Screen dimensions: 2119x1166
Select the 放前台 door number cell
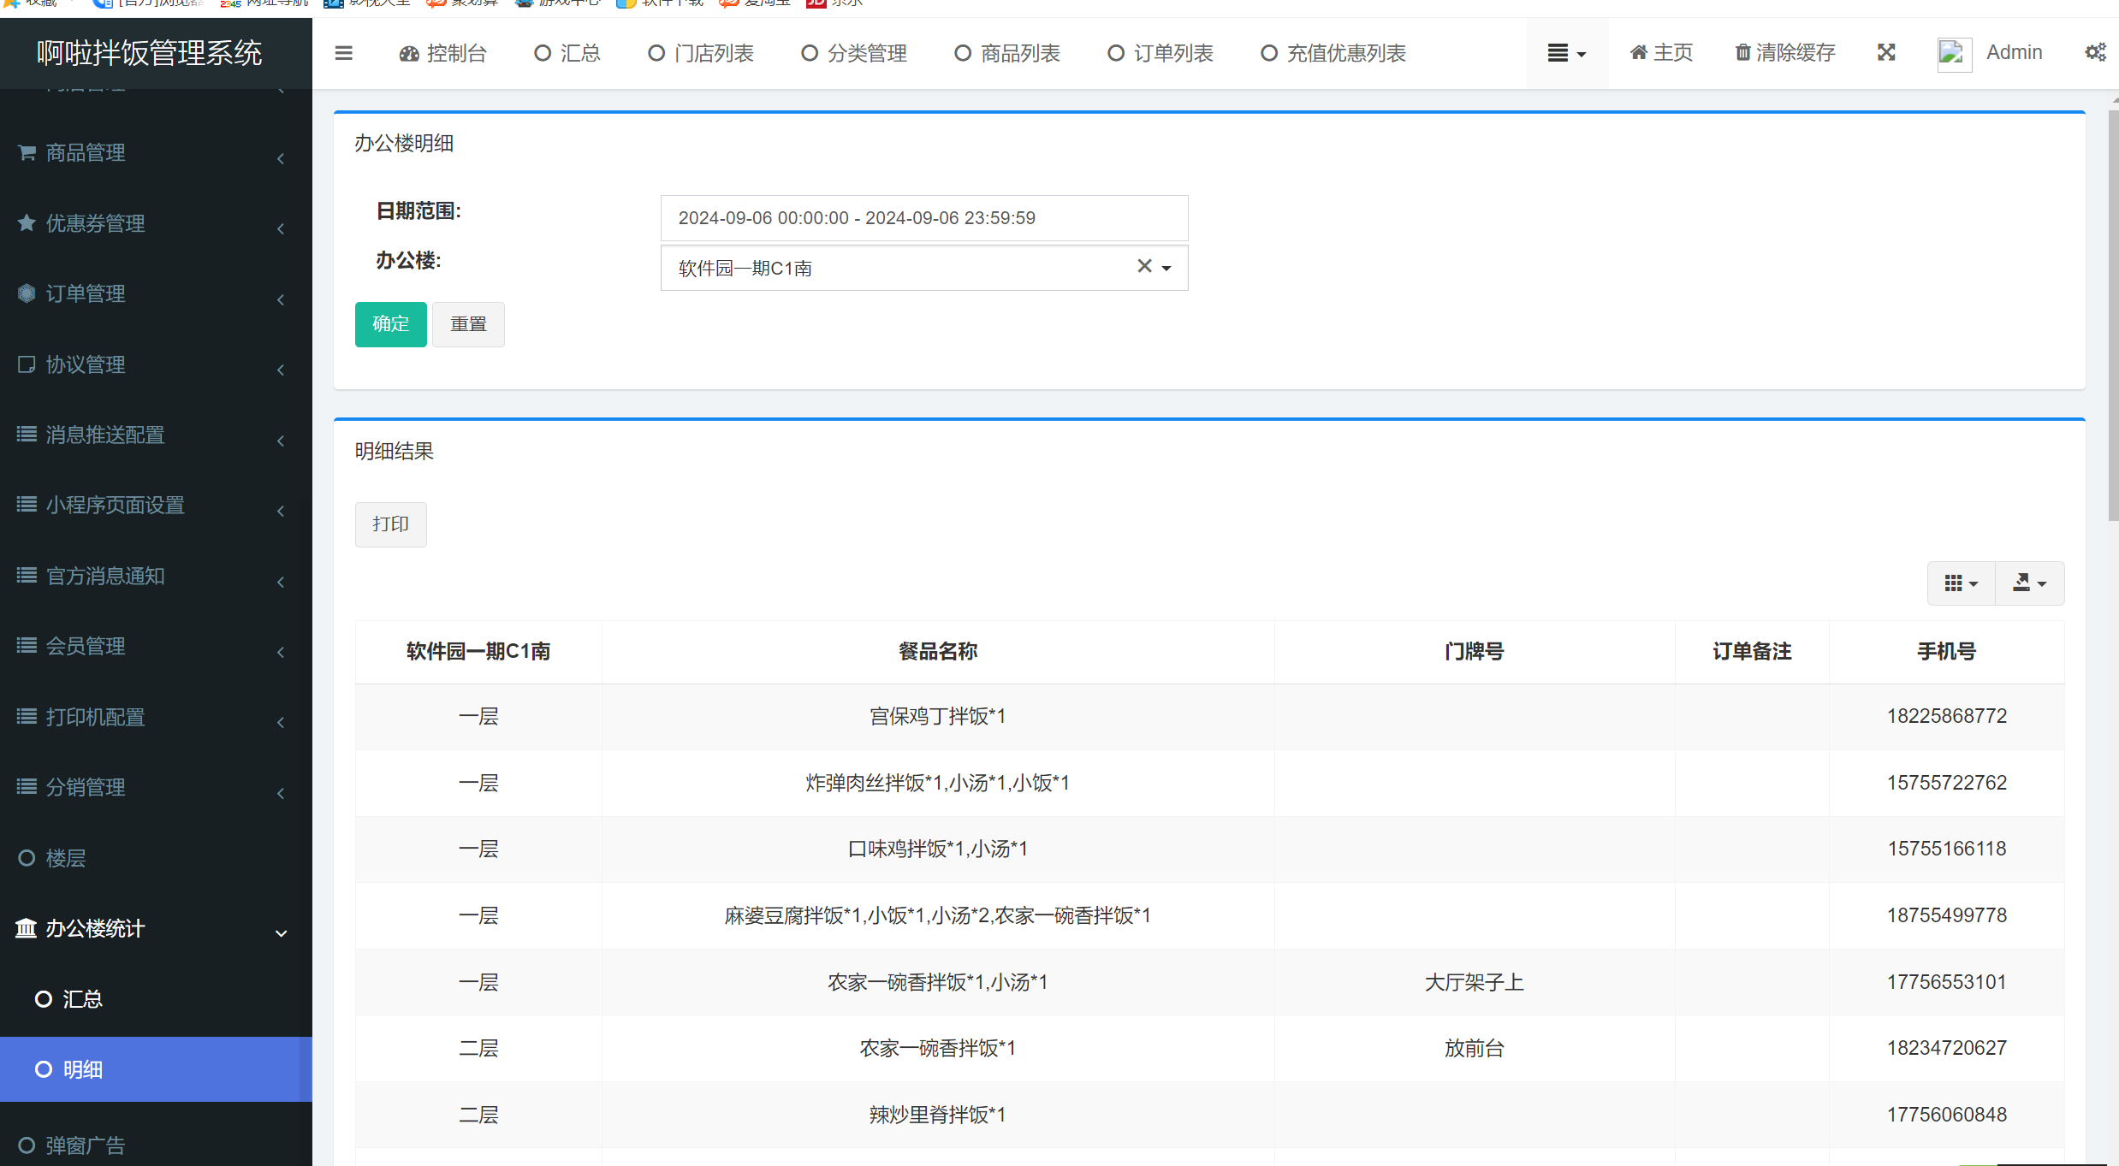tap(1475, 1048)
